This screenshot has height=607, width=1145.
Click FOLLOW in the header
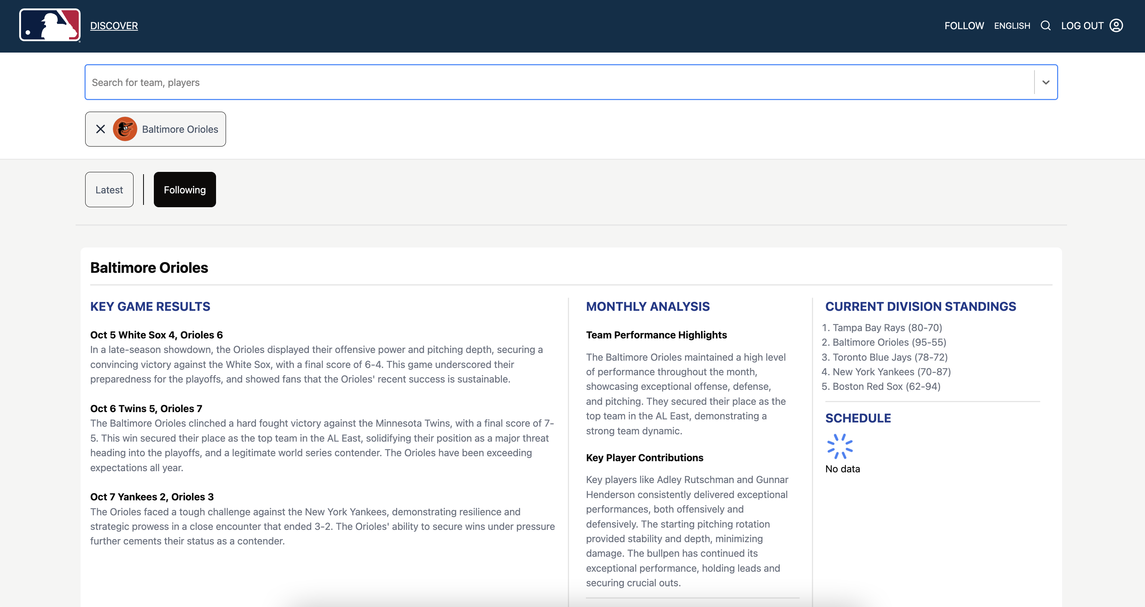click(x=964, y=26)
